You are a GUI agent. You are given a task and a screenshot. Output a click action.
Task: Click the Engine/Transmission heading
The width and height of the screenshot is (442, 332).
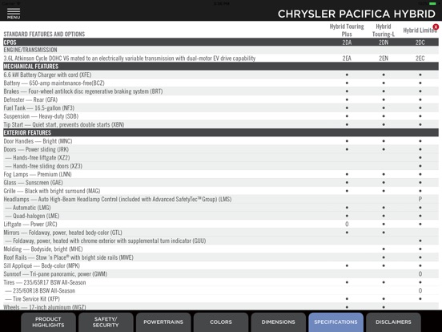30,50
